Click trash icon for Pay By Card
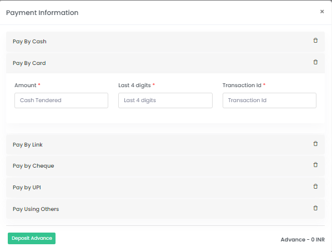This screenshot has width=332, height=252. pyautogui.click(x=315, y=62)
